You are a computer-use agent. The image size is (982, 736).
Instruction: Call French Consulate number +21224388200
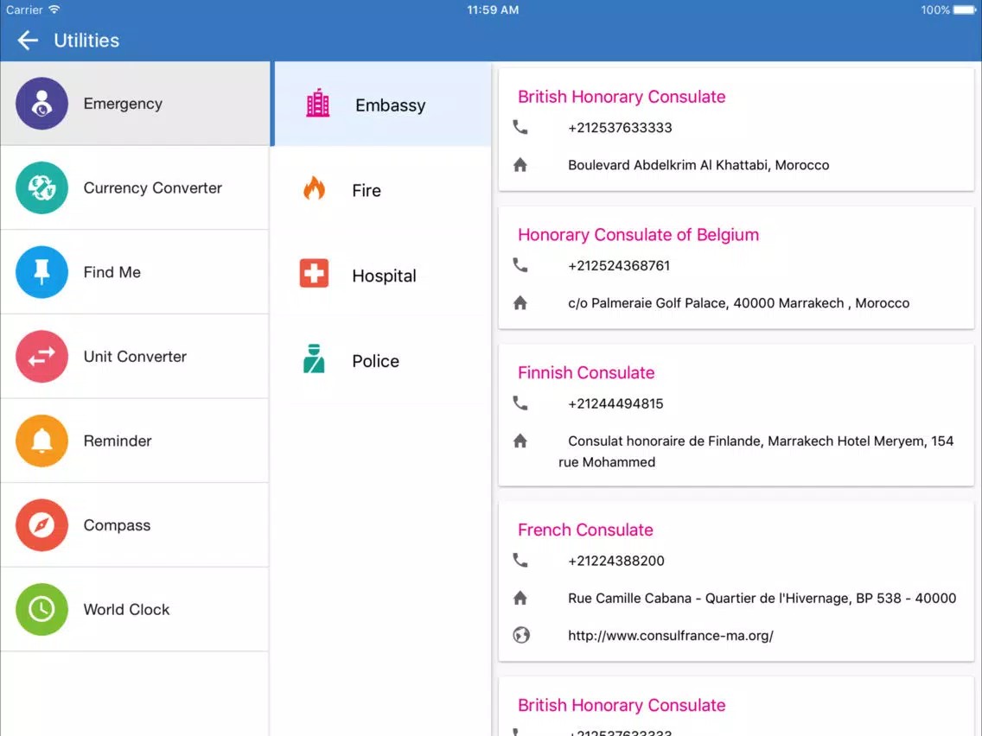pyautogui.click(x=615, y=561)
